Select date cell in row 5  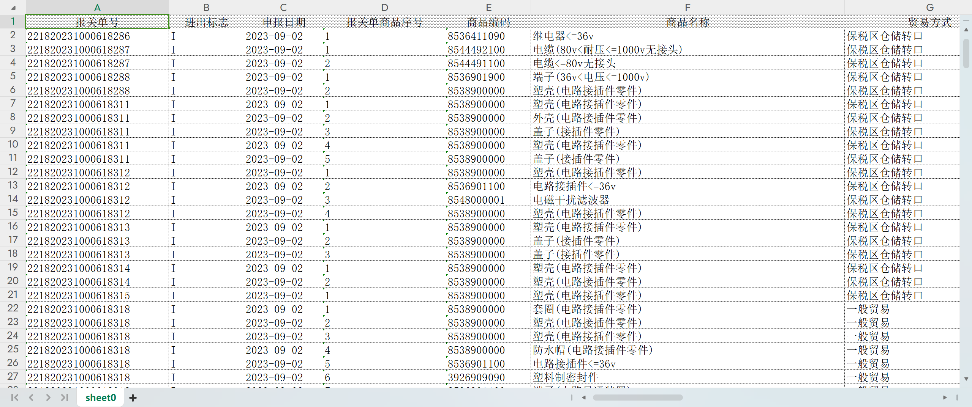283,77
